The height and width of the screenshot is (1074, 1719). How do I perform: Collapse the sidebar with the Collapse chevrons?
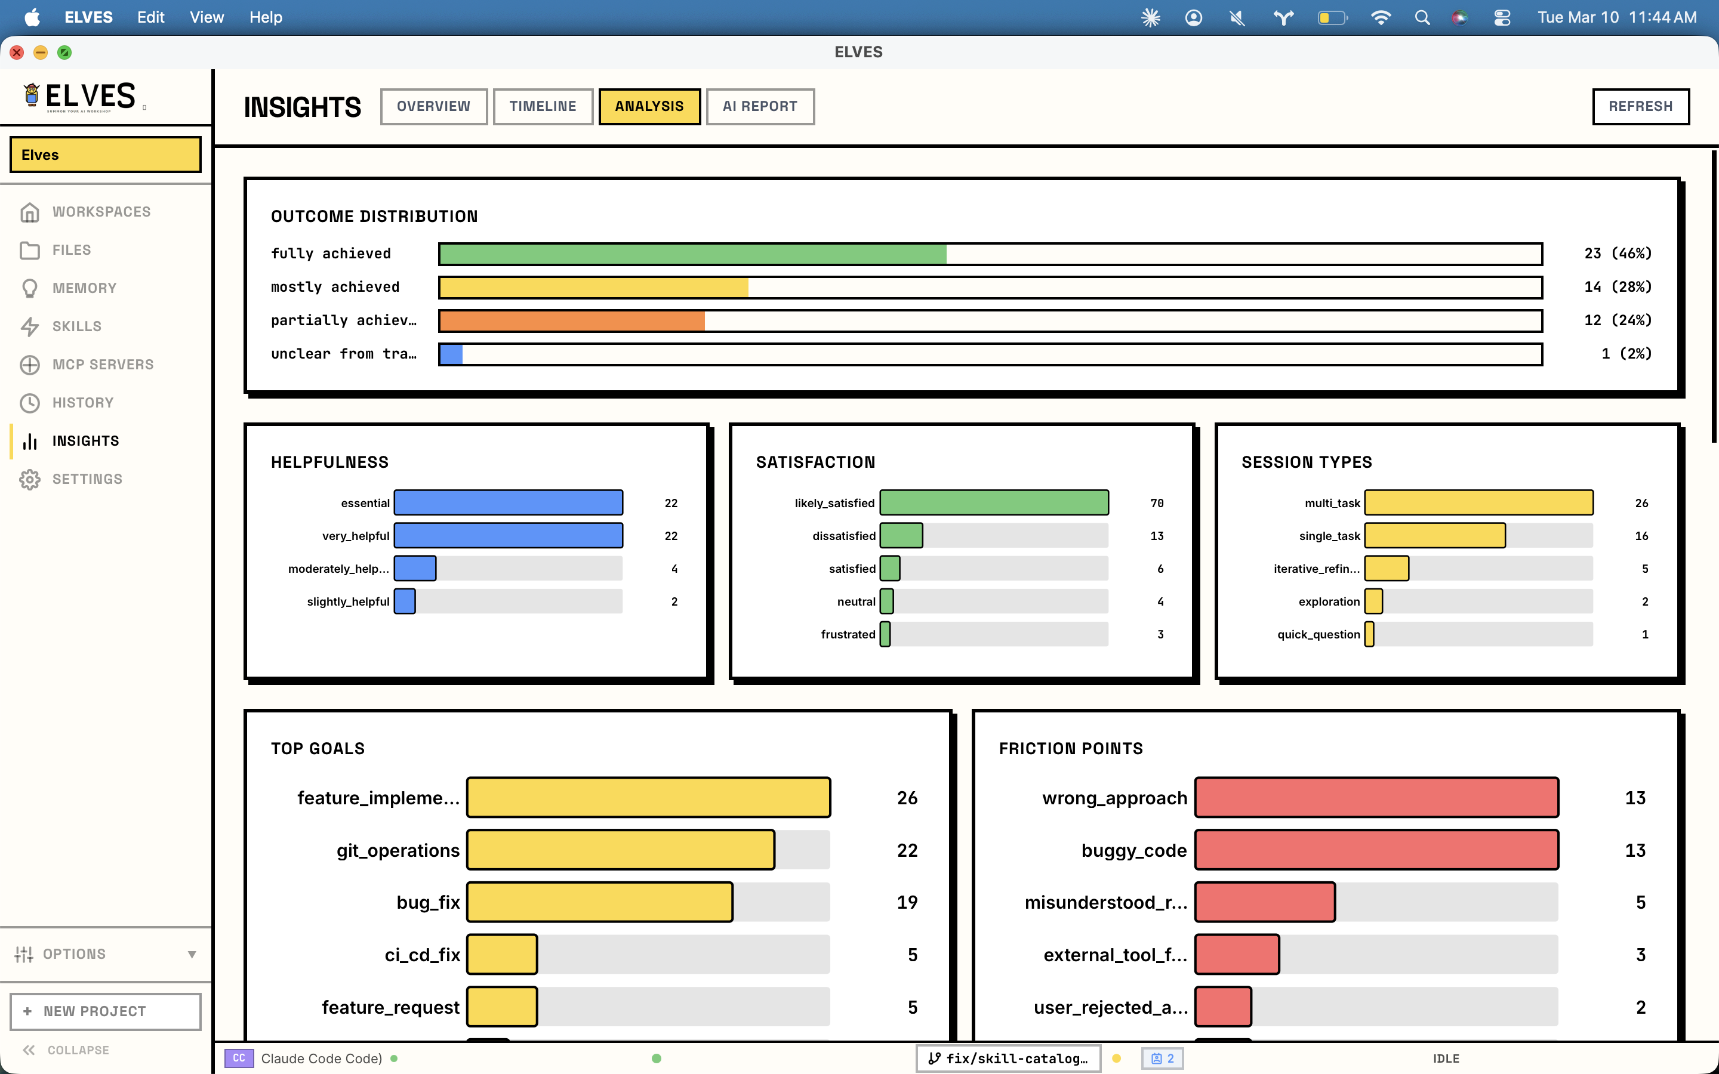click(29, 1050)
